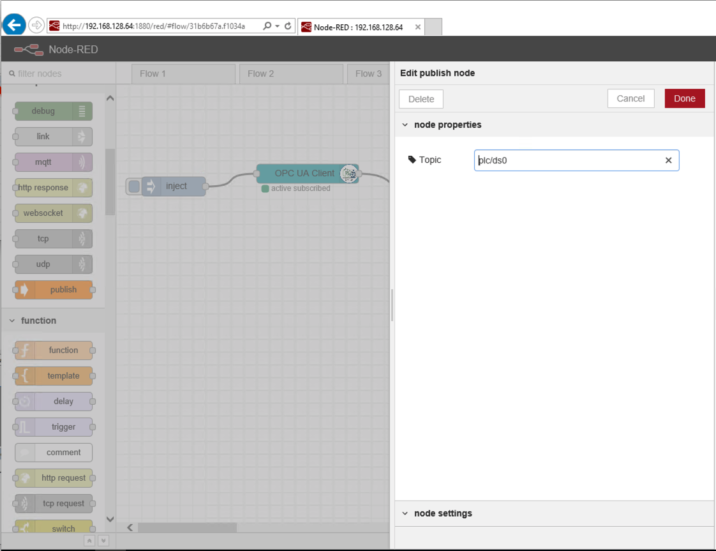Image resolution: width=716 pixels, height=551 pixels.
Task: Click canvas horizontal scroll left arrow
Action: click(x=130, y=528)
